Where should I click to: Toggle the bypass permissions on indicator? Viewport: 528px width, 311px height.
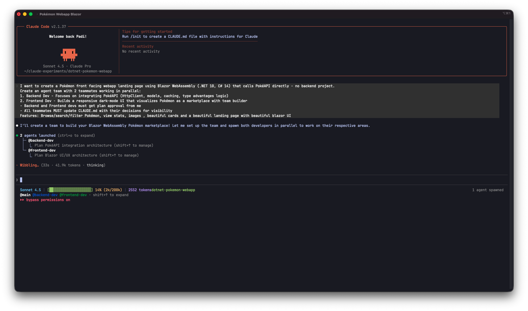pos(48,200)
